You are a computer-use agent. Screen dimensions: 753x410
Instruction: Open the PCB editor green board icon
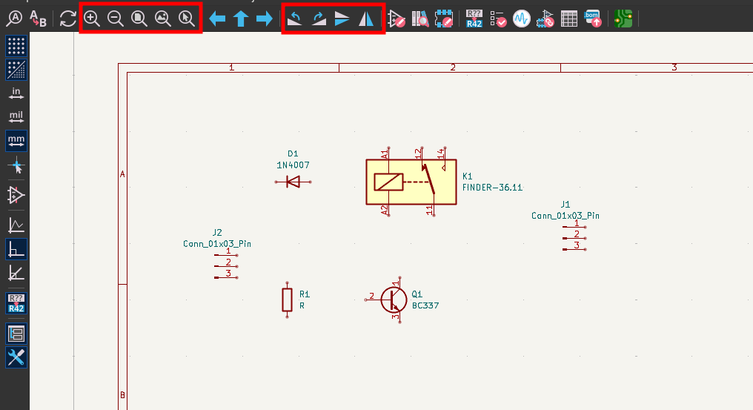pyautogui.click(x=623, y=19)
